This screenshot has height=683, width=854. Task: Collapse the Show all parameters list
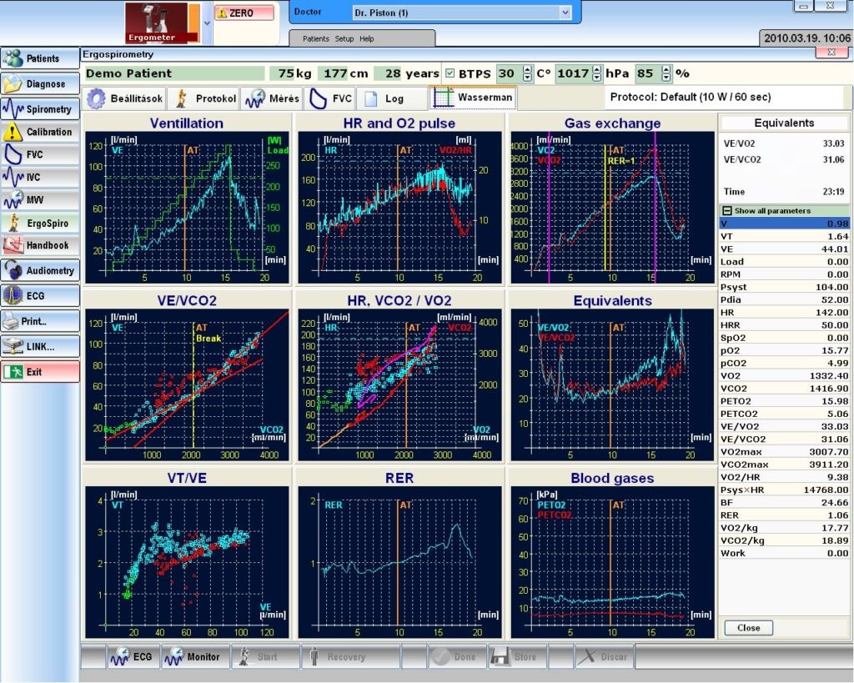tap(727, 211)
